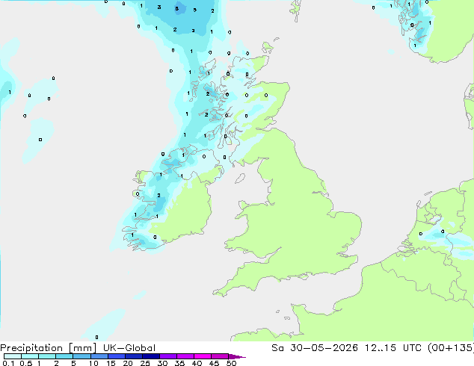Click the 35–40 mm legend color swatch
This screenshot has height=366, width=474.
[185, 356]
